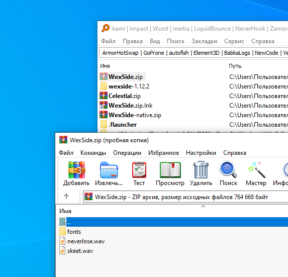Click the Everything search query field
288x277 pixels.
194,53
